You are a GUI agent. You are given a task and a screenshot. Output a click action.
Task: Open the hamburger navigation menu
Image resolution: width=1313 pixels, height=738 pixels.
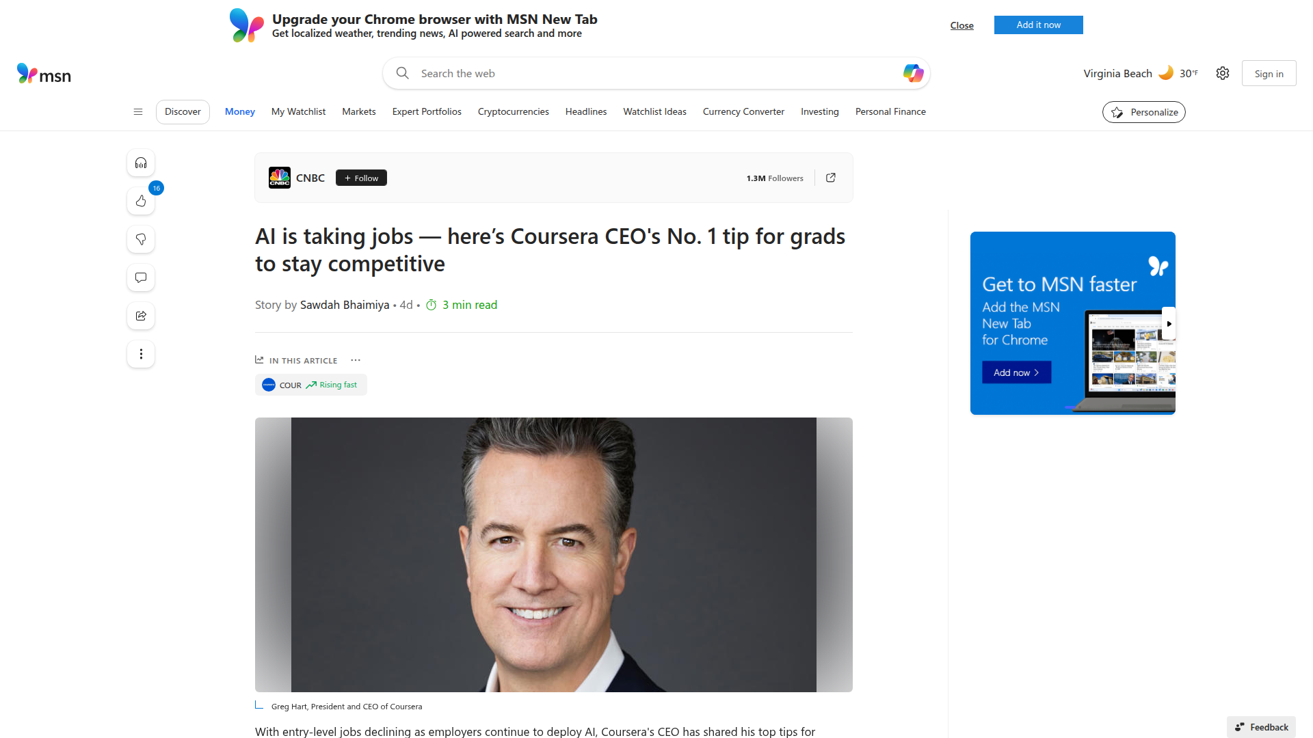point(138,111)
